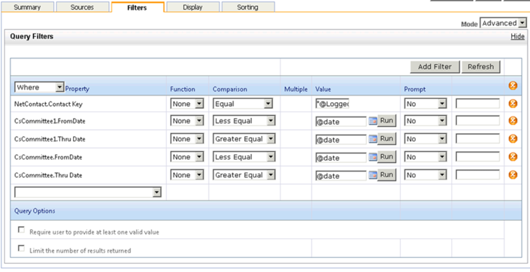This screenshot has width=530, height=272.
Task: Delete the CsCommittee.FromDate filter row
Action: coord(513,157)
